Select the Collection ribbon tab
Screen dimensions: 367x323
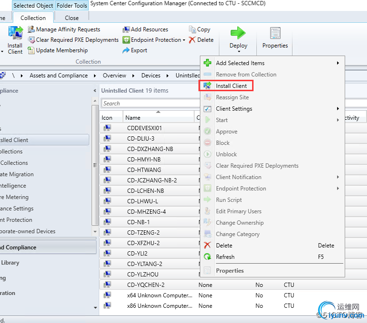33,18
